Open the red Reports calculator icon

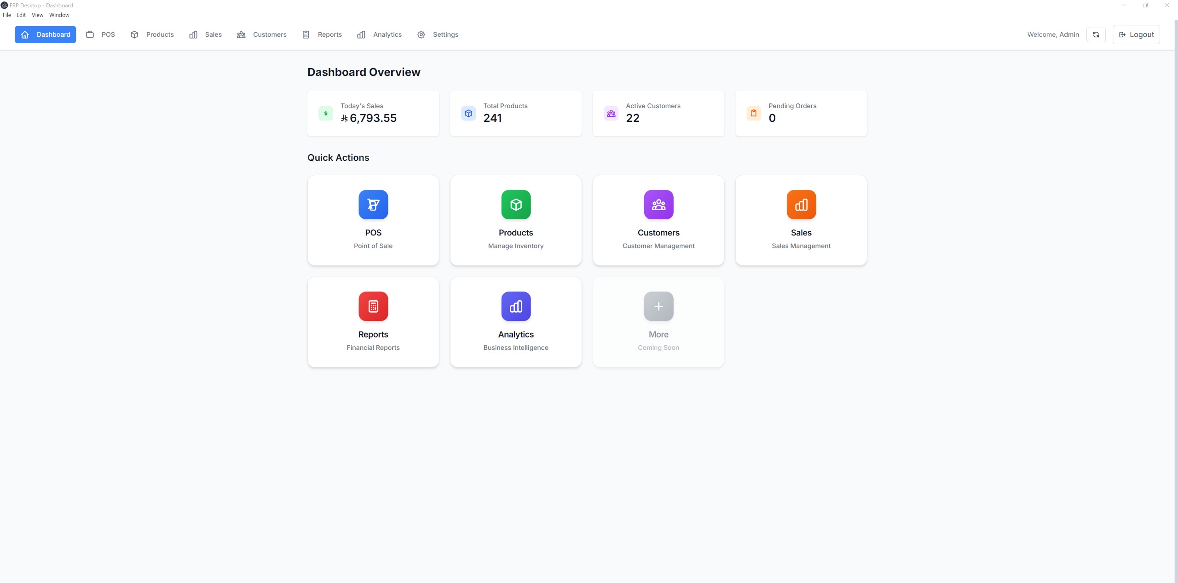click(373, 306)
